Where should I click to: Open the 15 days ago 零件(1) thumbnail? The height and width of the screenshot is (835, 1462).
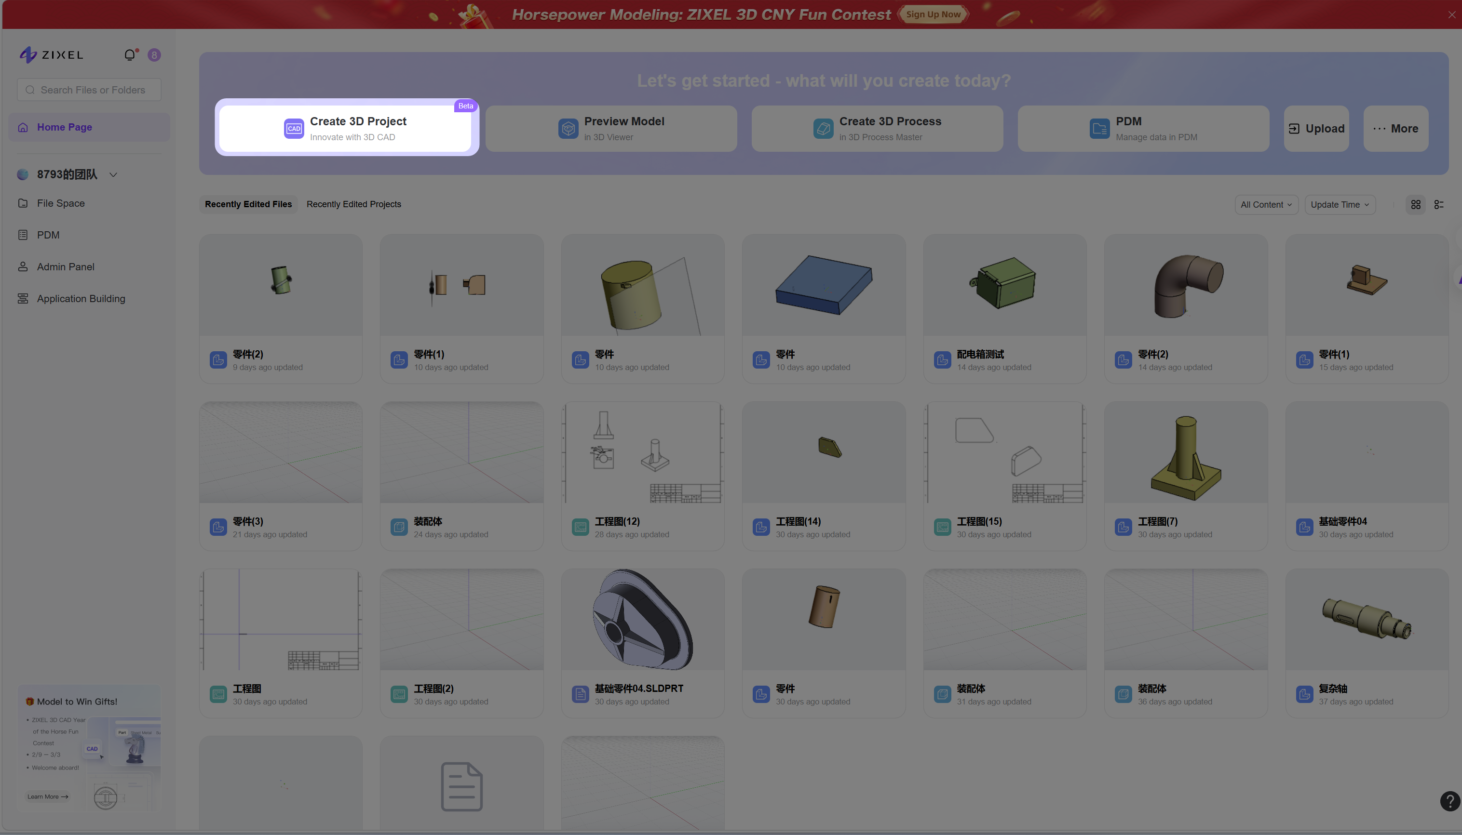pyautogui.click(x=1366, y=285)
